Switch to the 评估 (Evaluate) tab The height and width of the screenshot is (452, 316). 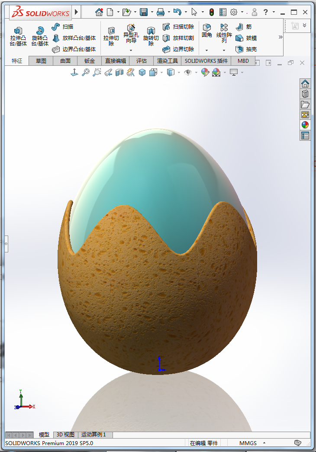point(141,61)
